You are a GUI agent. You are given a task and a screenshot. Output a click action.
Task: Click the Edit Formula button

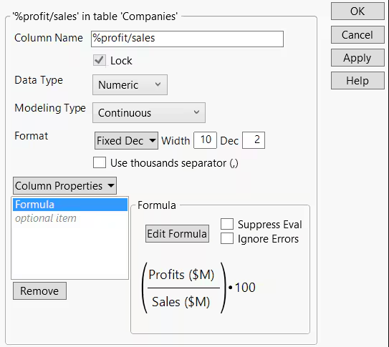pos(177,233)
